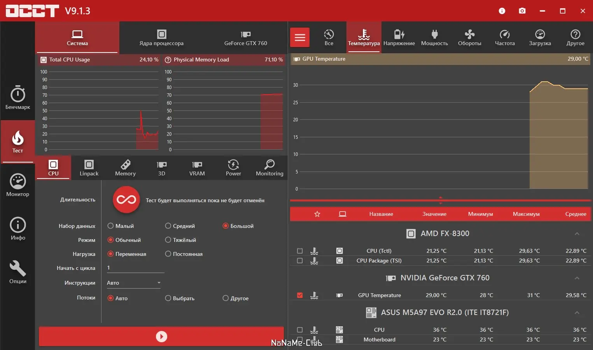Check the CPU (Tctl) sensor checkbox
The width and height of the screenshot is (593, 350).
(300, 251)
